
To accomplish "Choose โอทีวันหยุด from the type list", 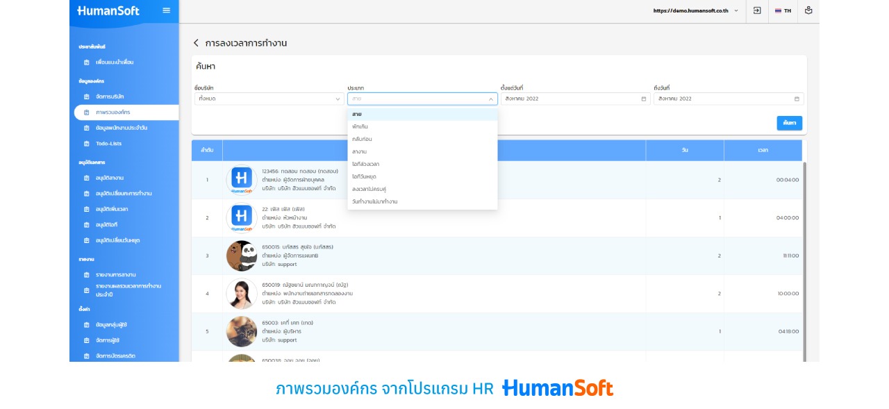I will tap(422, 176).
